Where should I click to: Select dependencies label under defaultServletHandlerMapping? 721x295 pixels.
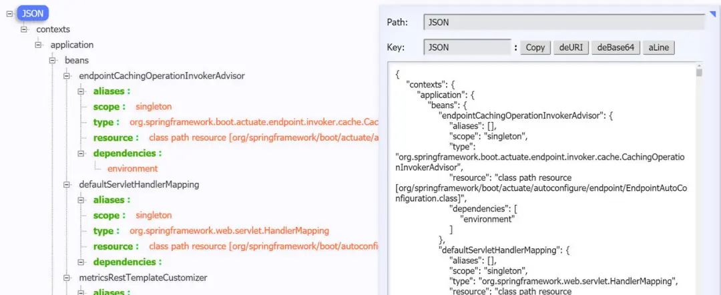(128, 262)
